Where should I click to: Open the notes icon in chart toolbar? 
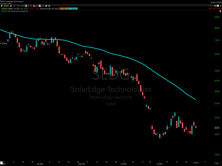coord(40,6)
